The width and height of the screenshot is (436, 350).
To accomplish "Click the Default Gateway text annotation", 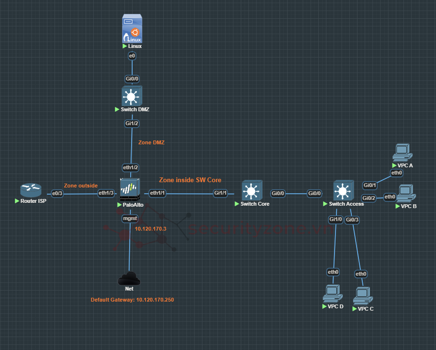I will pos(132,300).
